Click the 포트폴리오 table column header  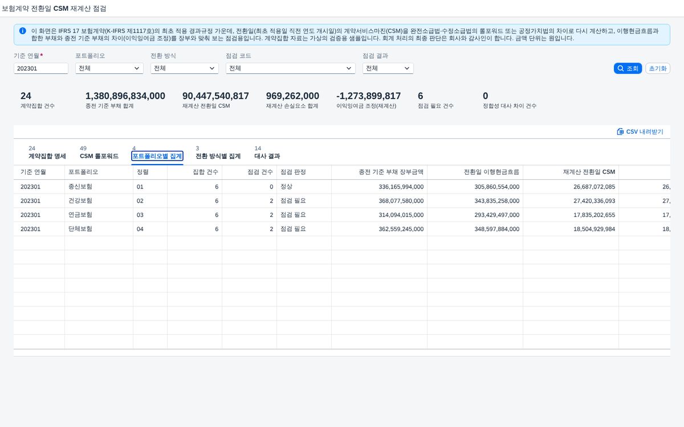[99, 172]
